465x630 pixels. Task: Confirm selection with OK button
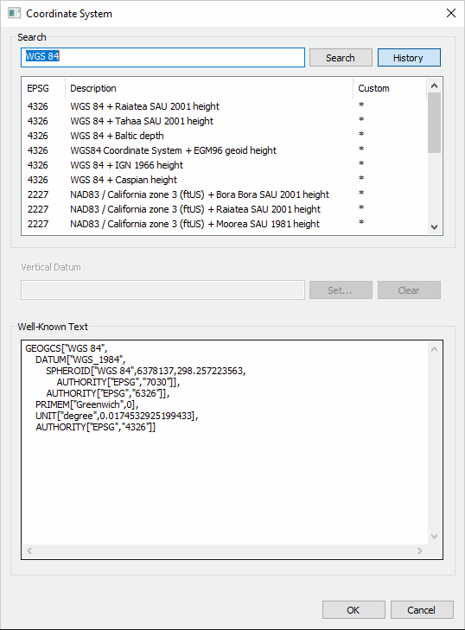pos(354,610)
